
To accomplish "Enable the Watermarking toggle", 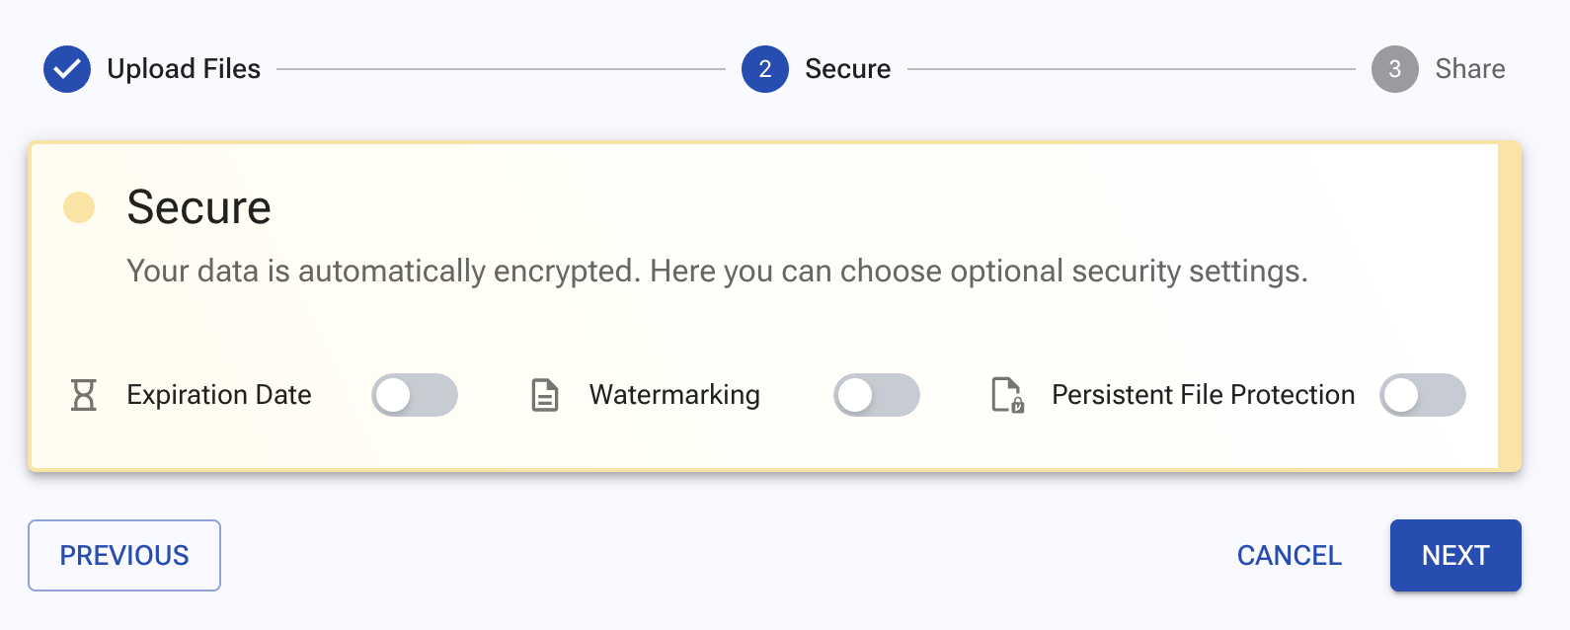I will pyautogui.click(x=877, y=395).
